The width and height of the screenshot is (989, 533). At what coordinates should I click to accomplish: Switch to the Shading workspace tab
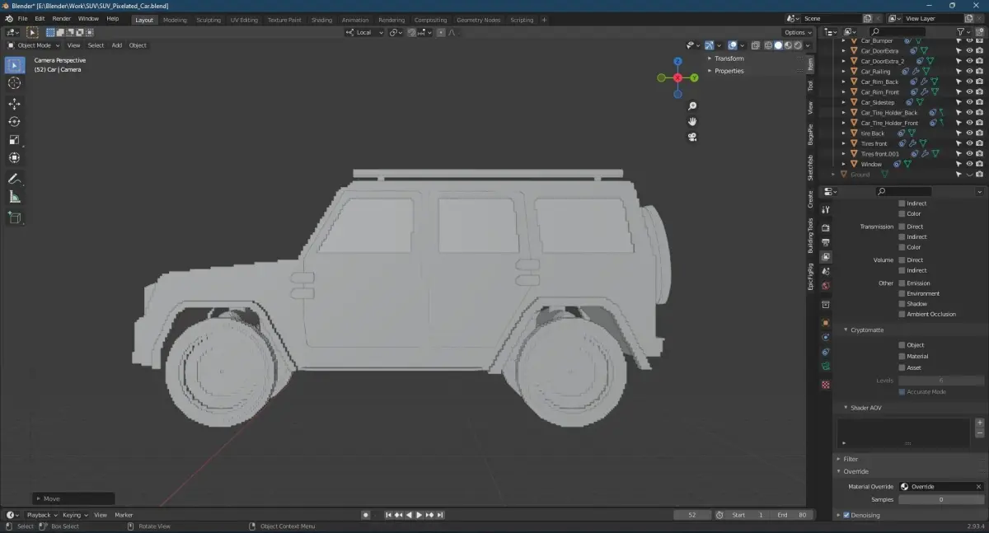tap(321, 20)
